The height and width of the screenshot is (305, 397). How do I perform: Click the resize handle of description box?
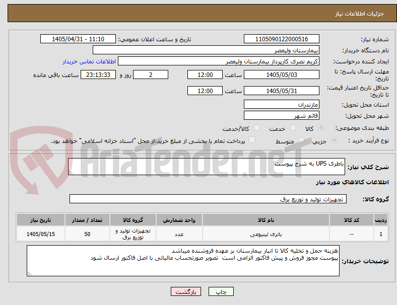[71, 173]
